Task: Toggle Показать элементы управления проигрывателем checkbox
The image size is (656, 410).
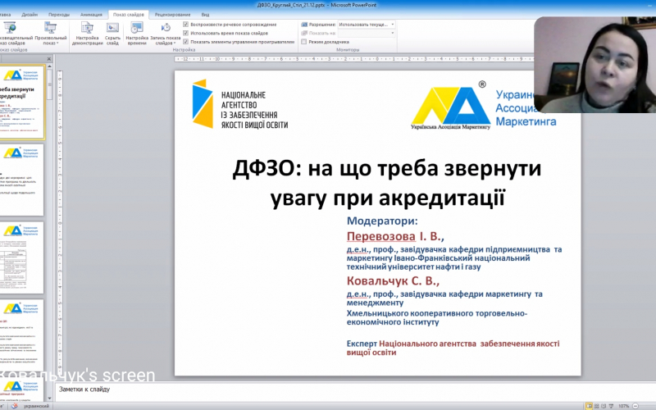Action: coord(186,42)
